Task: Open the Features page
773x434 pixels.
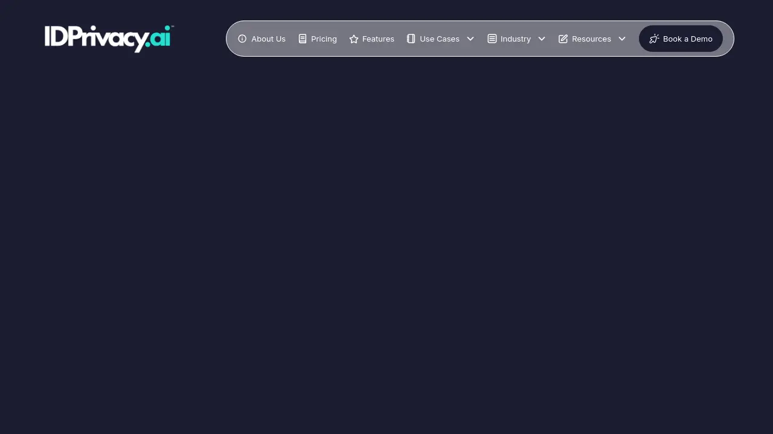Action: (378, 39)
